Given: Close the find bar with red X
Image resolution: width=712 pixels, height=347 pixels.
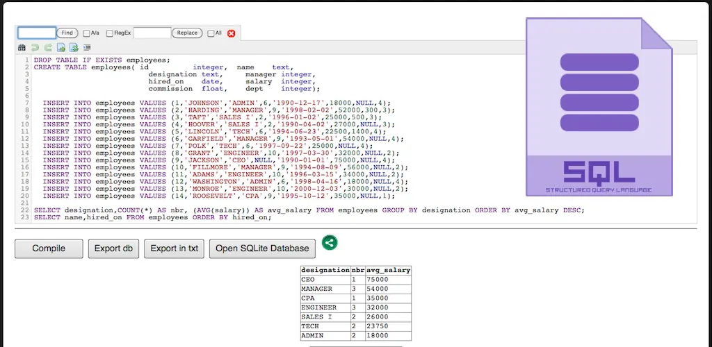Looking at the screenshot, I should tap(231, 33).
